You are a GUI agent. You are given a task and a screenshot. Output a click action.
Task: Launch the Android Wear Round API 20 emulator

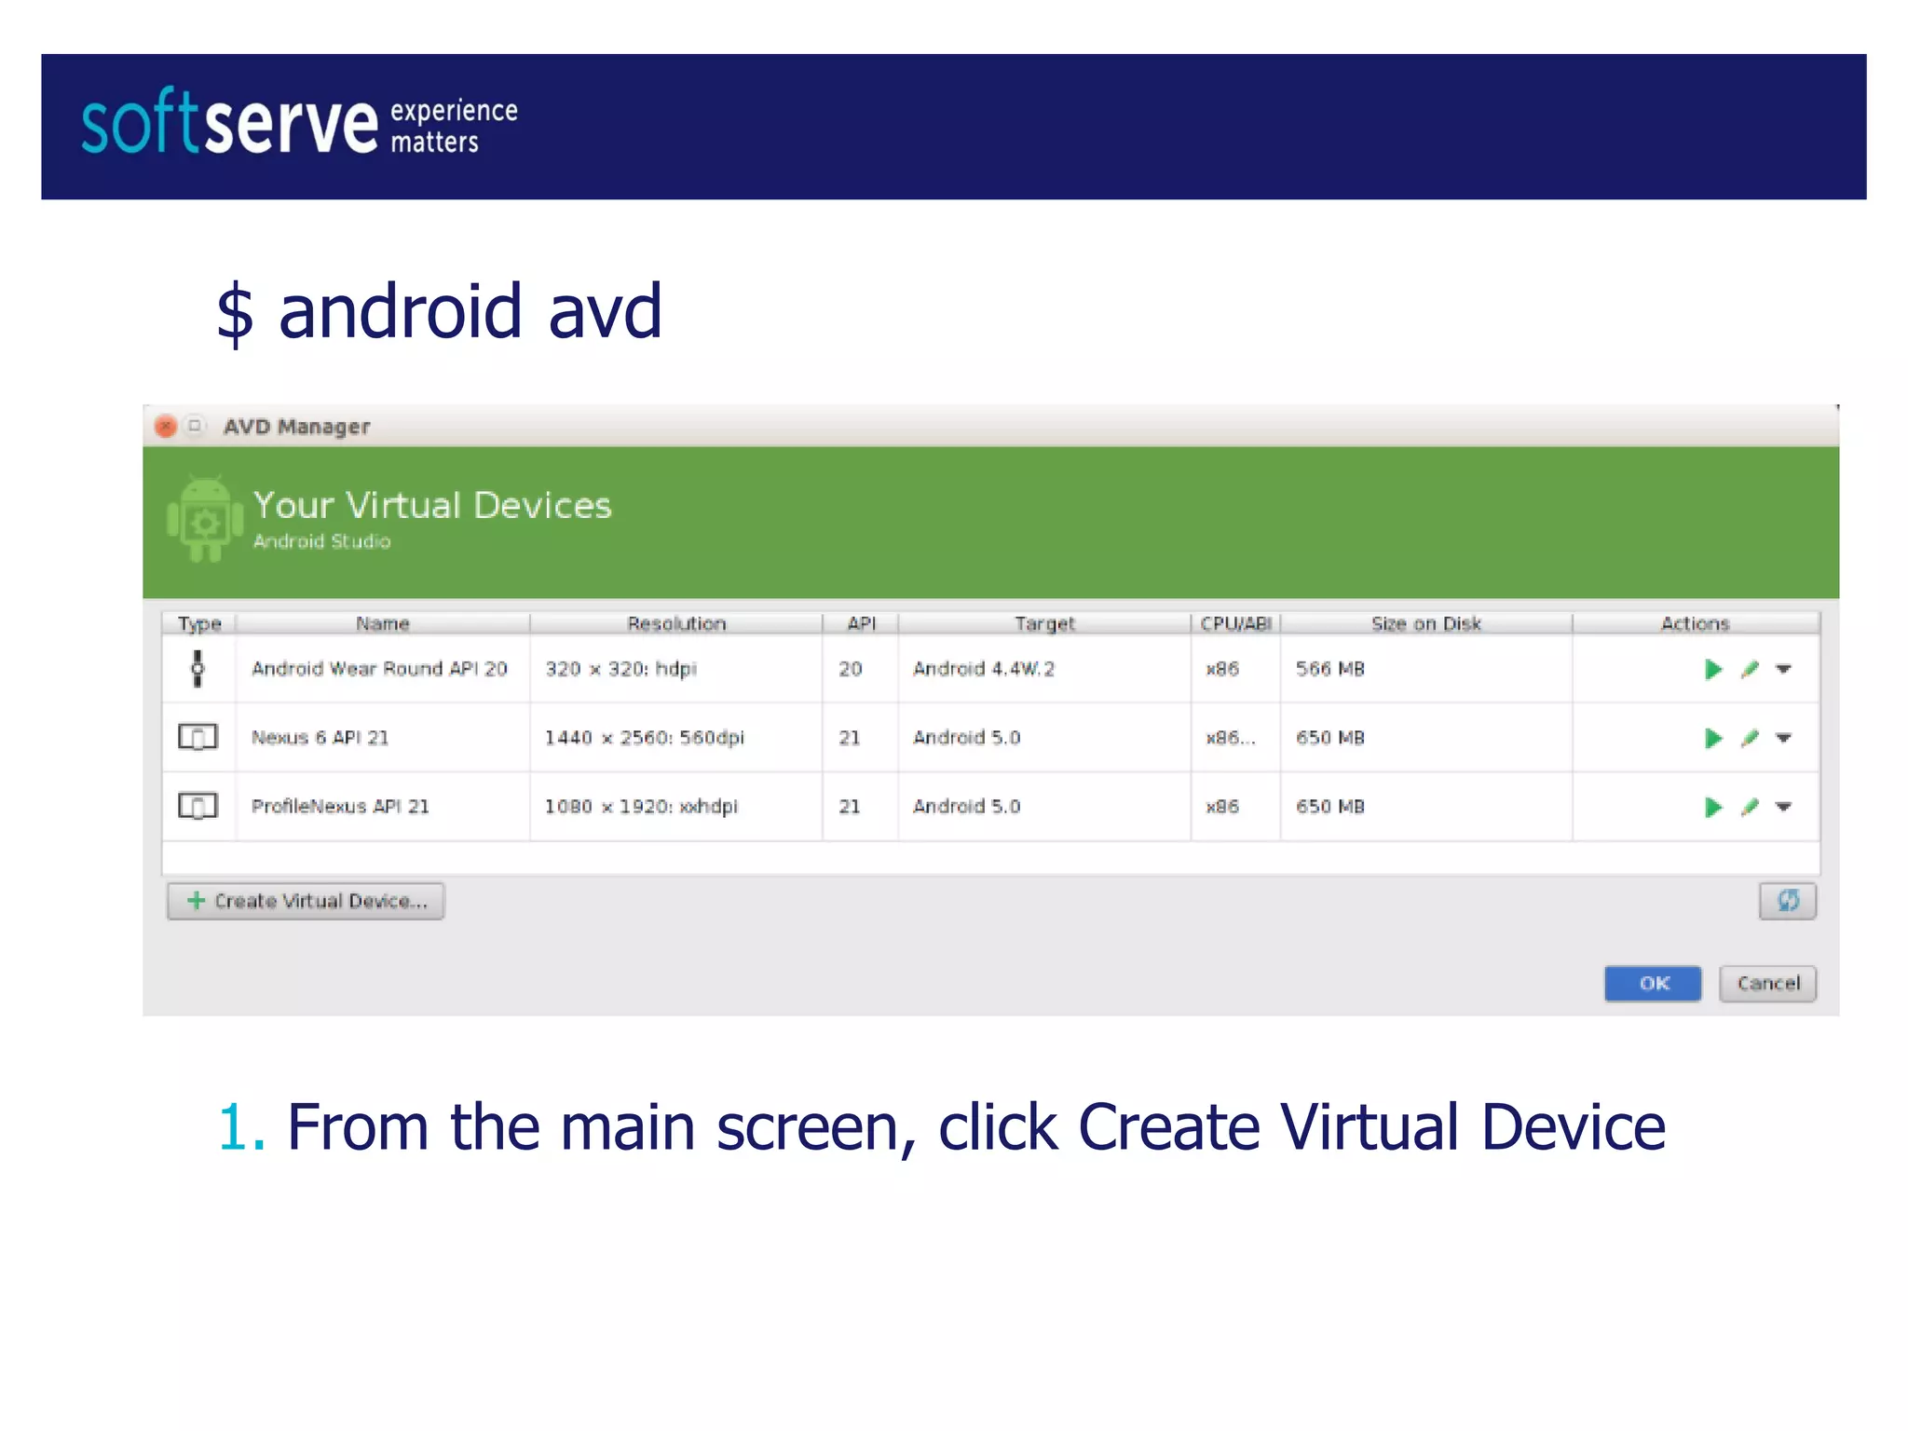coord(1712,669)
